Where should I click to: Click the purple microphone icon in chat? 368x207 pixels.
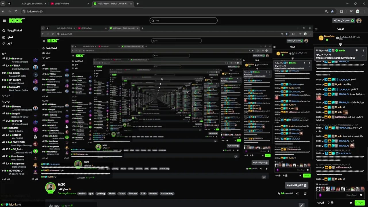[x=320, y=195]
